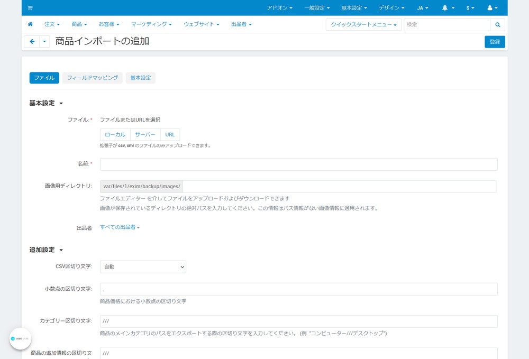
Task: Click the 名前 input field
Action: click(x=298, y=164)
